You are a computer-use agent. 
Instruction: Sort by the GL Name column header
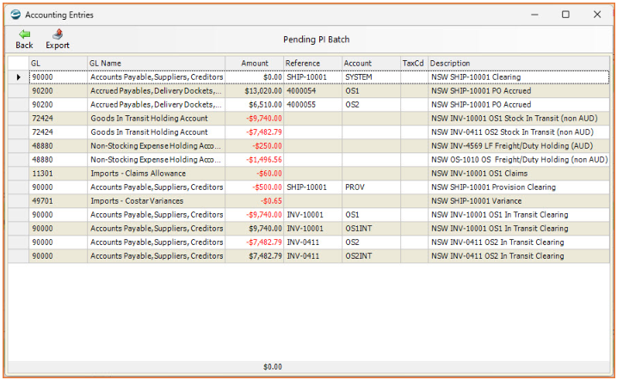coord(157,64)
